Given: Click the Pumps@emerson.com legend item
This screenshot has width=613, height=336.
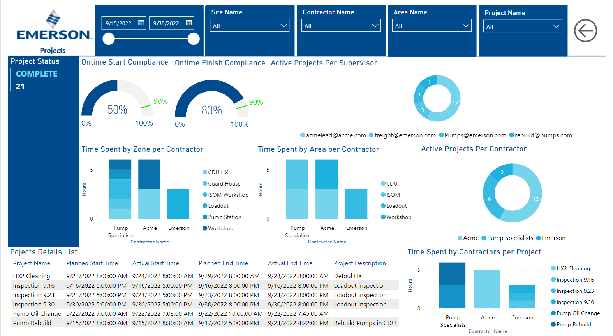Looking at the screenshot, I should [472, 135].
